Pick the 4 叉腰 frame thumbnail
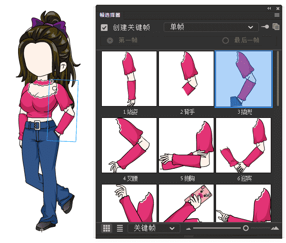 (x=129, y=146)
